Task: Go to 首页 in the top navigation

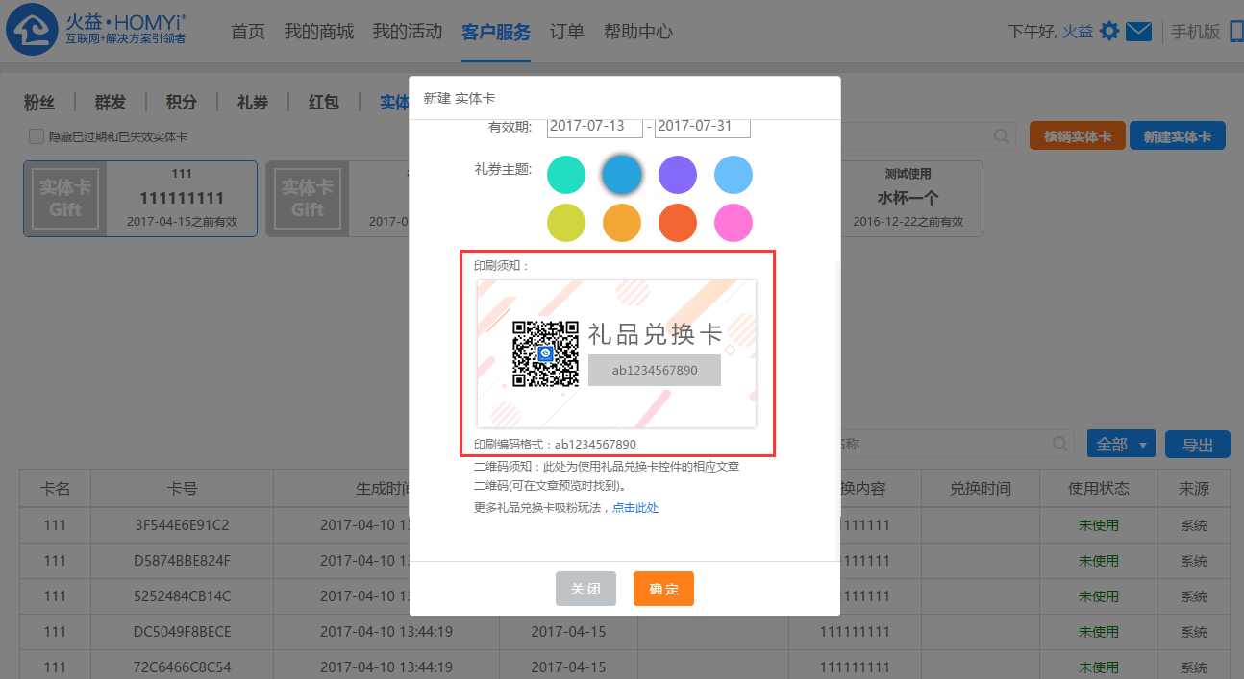Action: (x=248, y=32)
